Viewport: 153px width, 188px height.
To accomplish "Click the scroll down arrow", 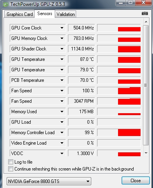I will coord(146,153).
